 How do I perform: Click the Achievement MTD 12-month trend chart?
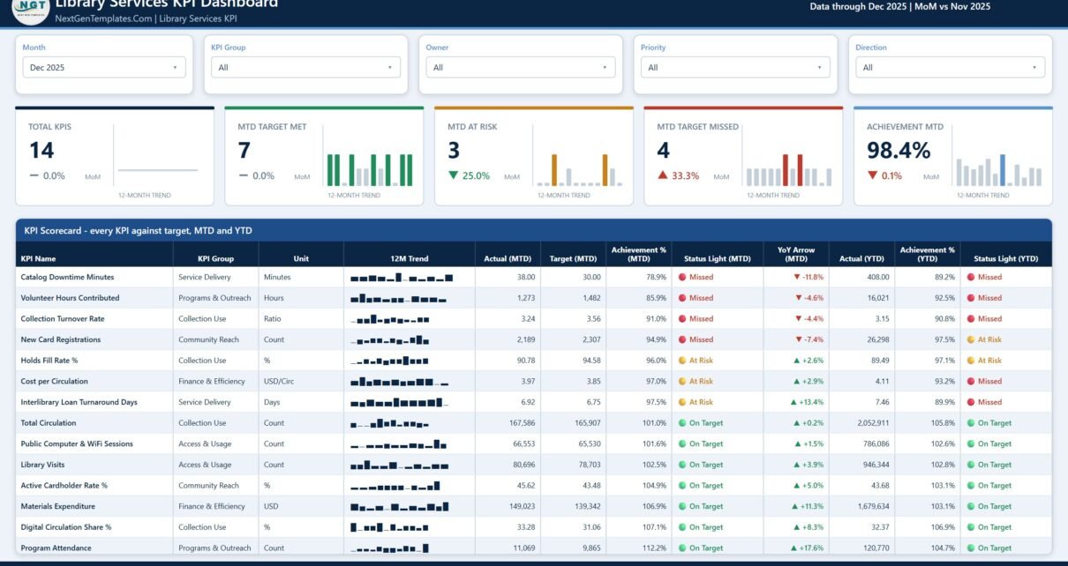click(997, 171)
